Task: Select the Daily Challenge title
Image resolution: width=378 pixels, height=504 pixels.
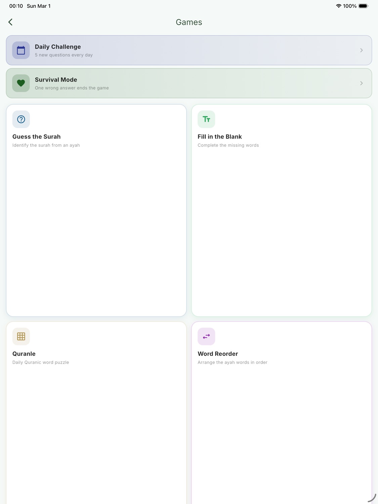Action: (58, 47)
